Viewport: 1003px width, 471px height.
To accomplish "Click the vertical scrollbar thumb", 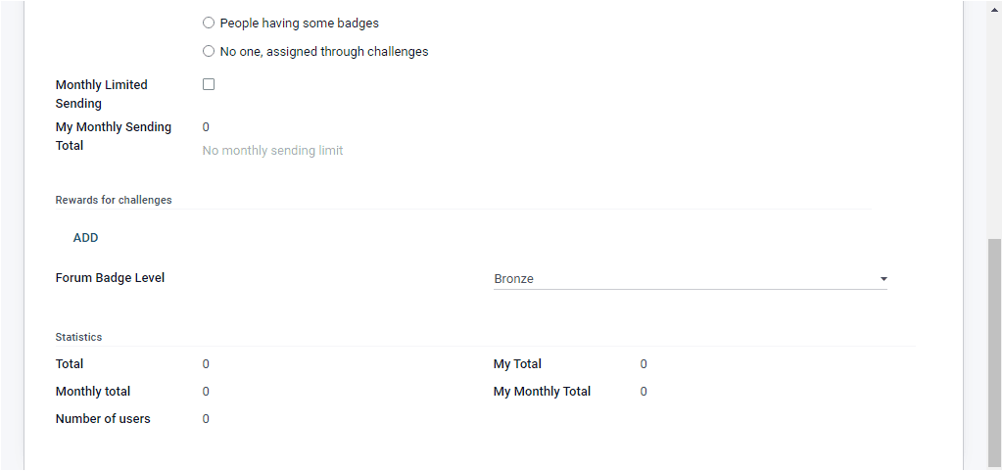I will coord(994,353).
